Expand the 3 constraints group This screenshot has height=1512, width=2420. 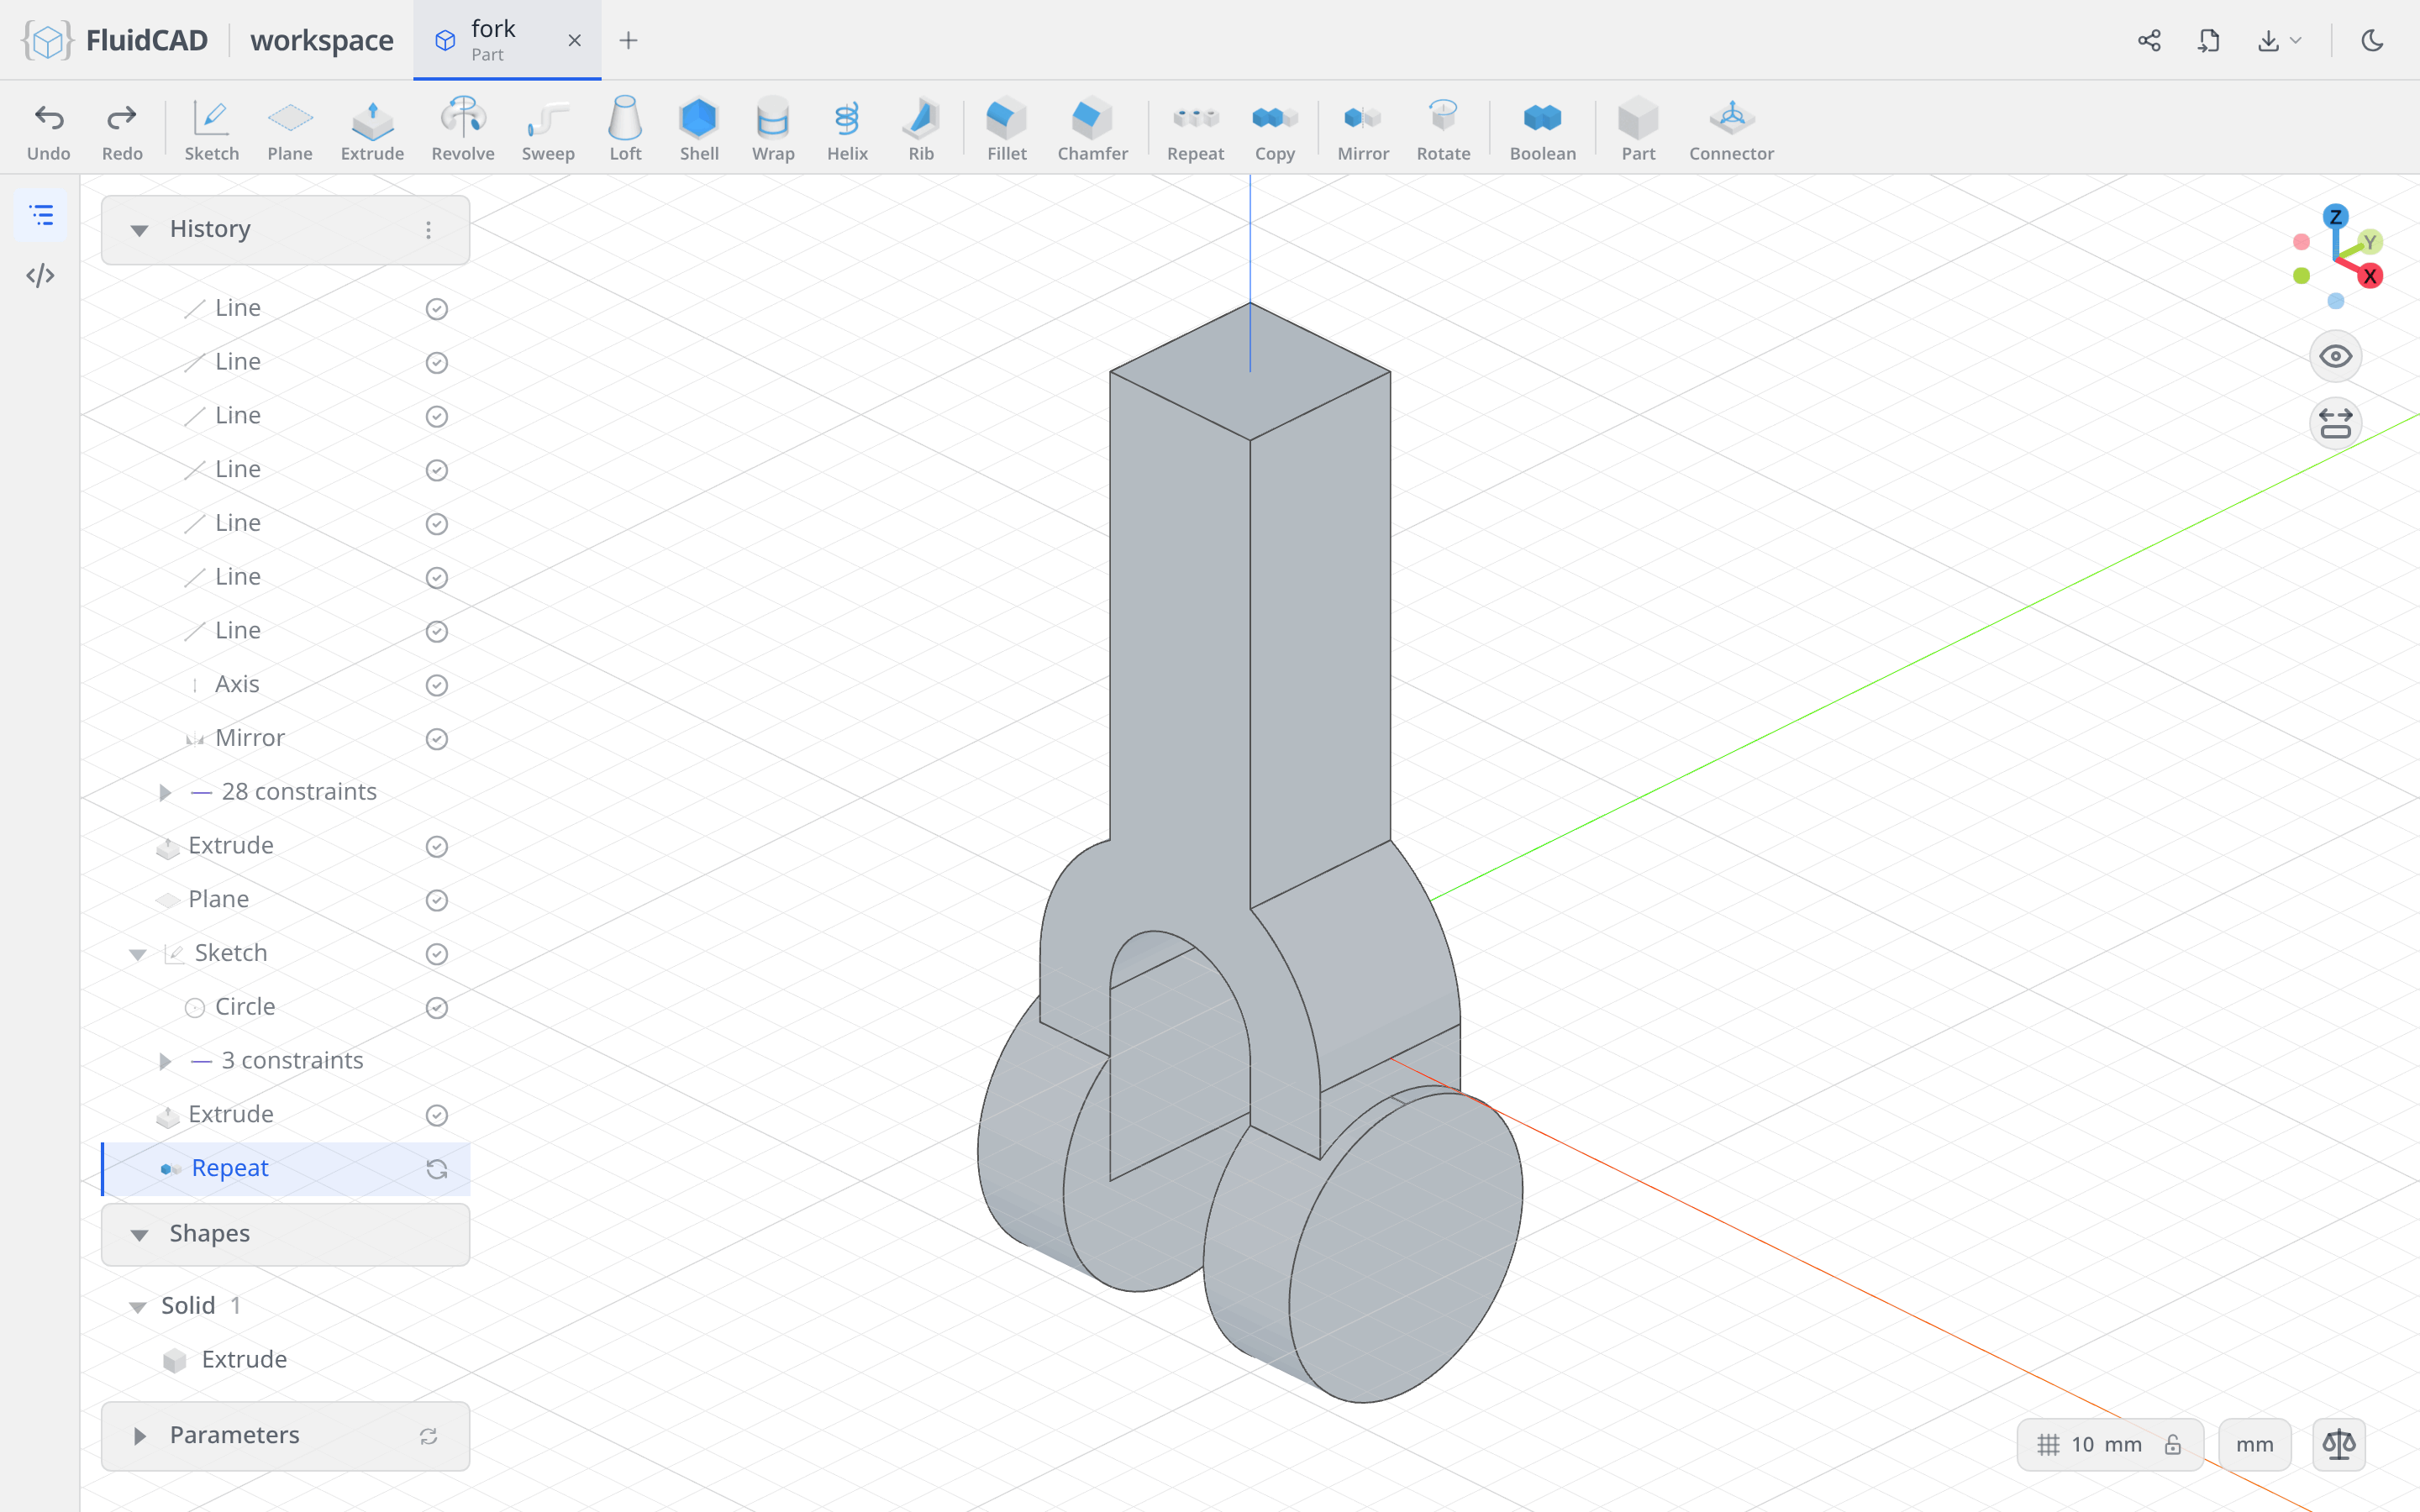pos(165,1061)
